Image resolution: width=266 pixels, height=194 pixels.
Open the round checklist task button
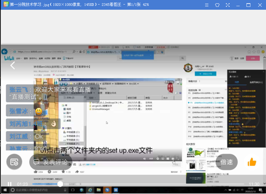pos(14,162)
